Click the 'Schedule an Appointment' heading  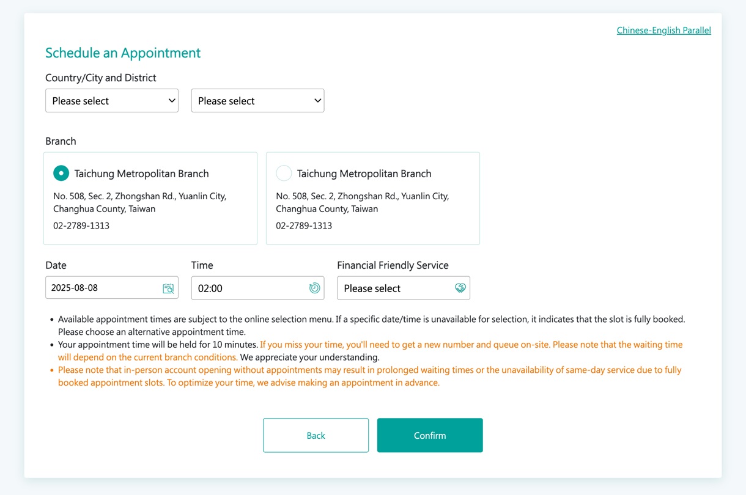coord(123,53)
